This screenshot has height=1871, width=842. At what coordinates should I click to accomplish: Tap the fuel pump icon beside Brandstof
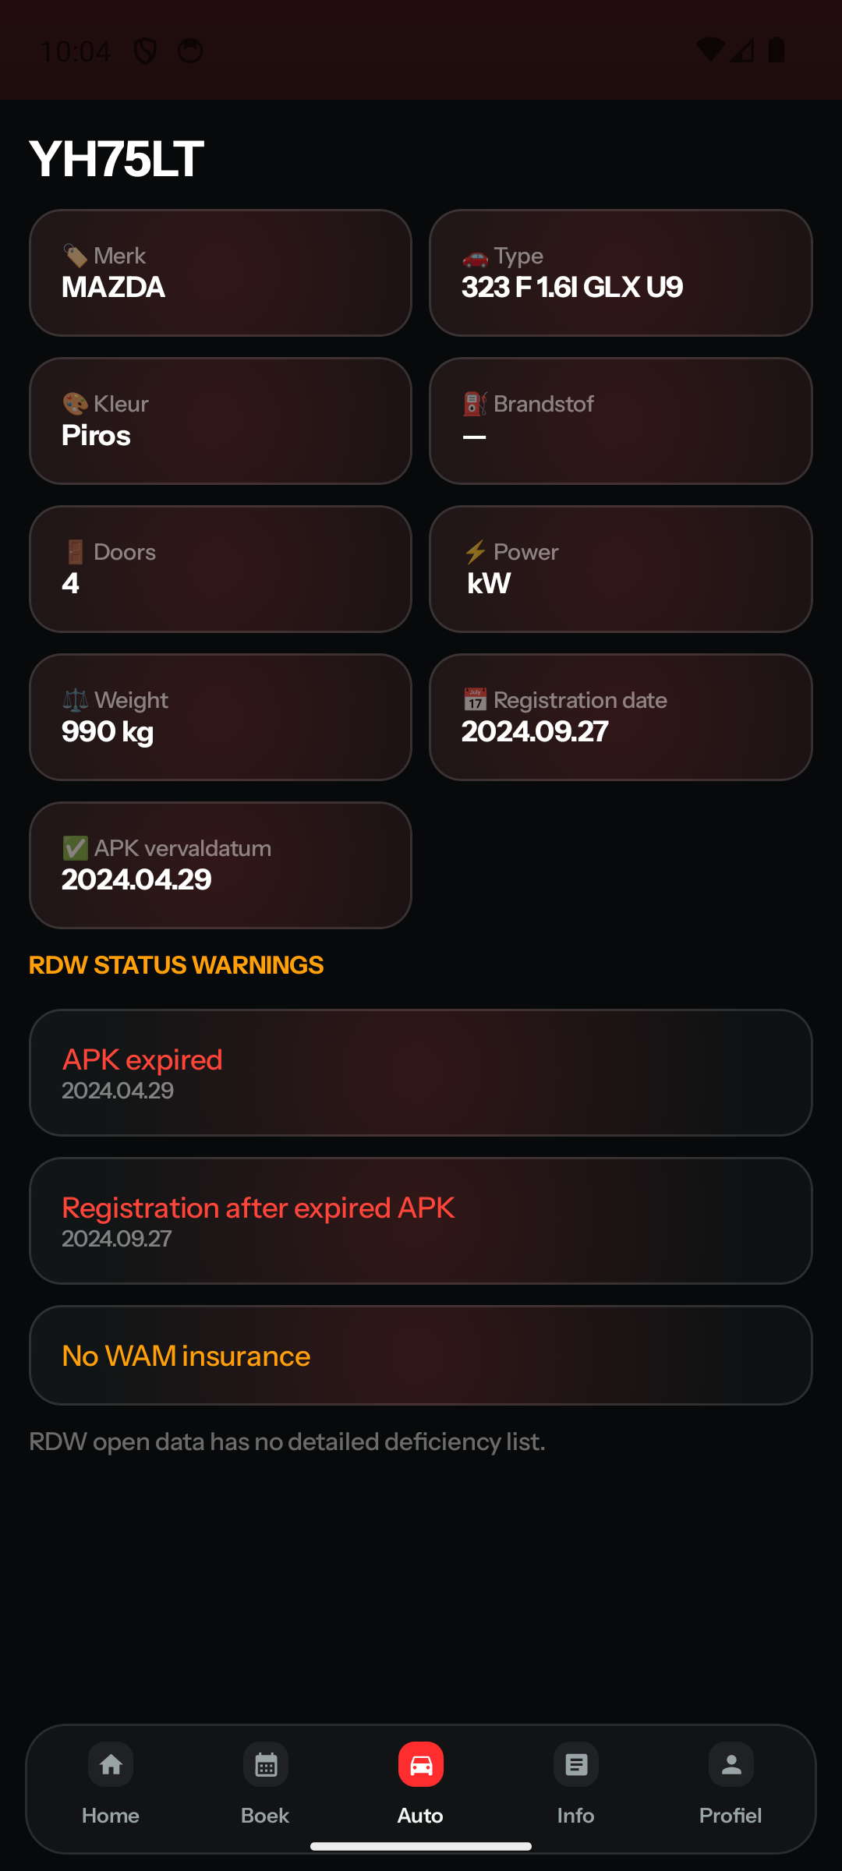pos(475,404)
